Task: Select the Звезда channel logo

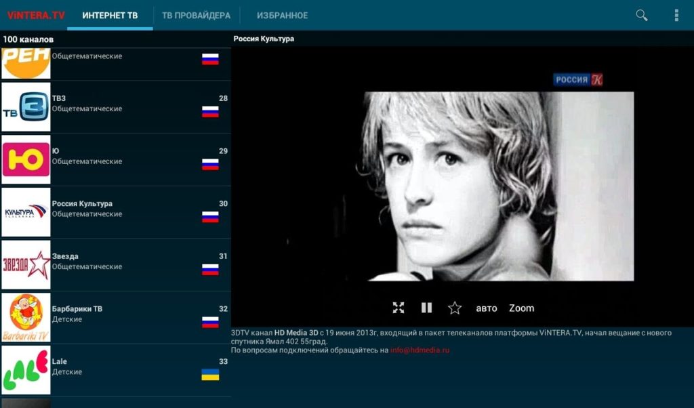Action: 26,265
